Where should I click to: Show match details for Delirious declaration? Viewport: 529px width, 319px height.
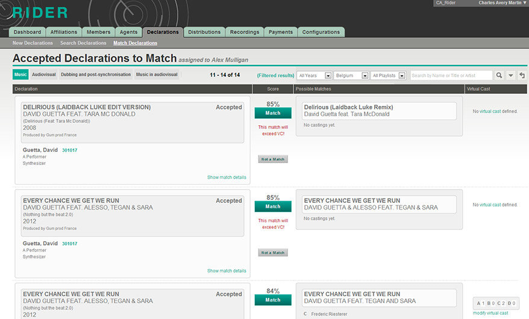pos(227,178)
